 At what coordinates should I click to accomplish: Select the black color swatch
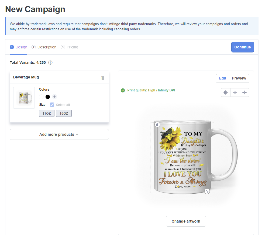click(47, 97)
